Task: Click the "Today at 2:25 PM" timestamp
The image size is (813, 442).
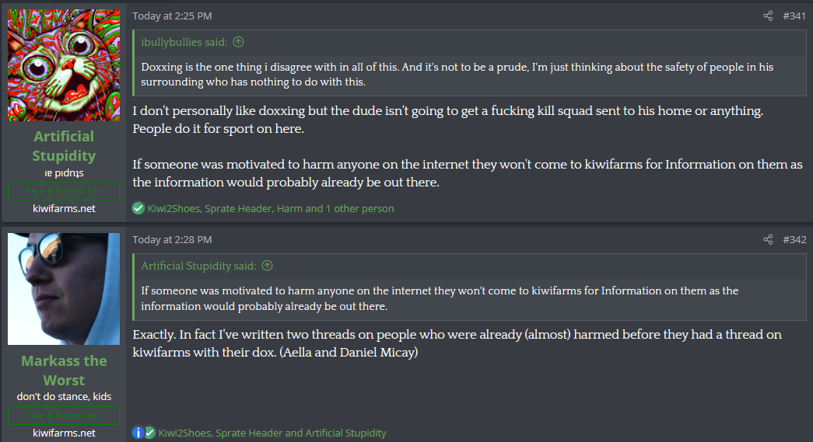Action: [172, 16]
